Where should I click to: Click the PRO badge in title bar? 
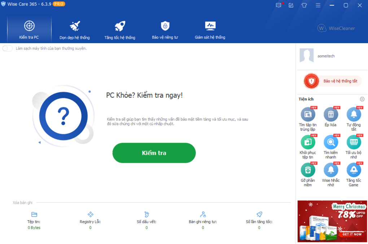tap(59, 4)
